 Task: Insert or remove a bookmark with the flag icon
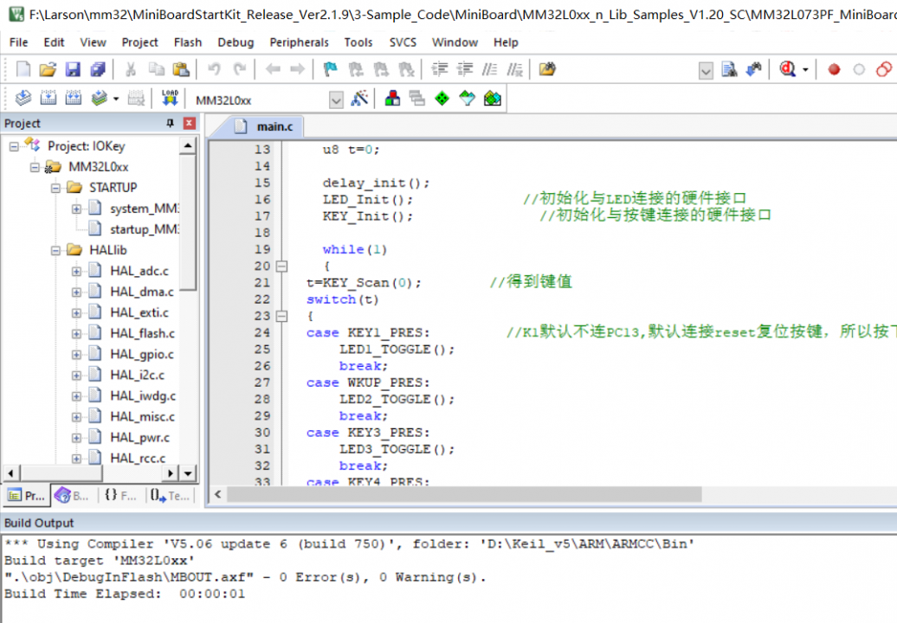331,69
